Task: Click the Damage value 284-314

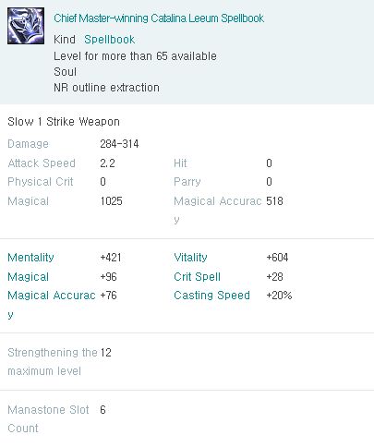Action: click(119, 144)
